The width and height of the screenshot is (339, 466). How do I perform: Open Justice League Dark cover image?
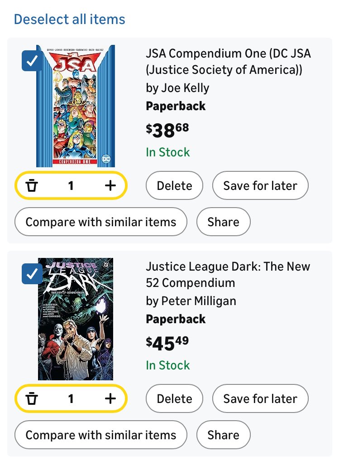pyautogui.click(x=76, y=319)
